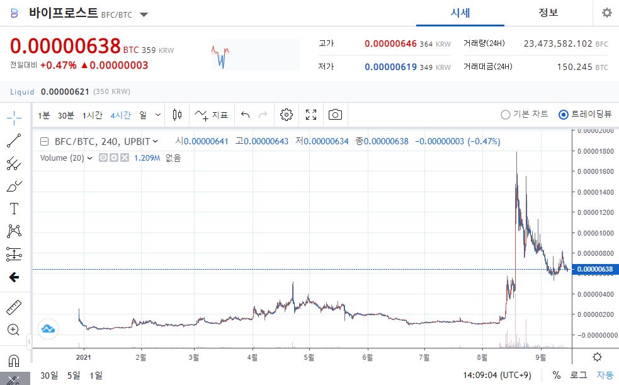This screenshot has height=385, width=619.
Task: Expand the collapsed left panel handle
Action: pyautogui.click(x=29, y=342)
